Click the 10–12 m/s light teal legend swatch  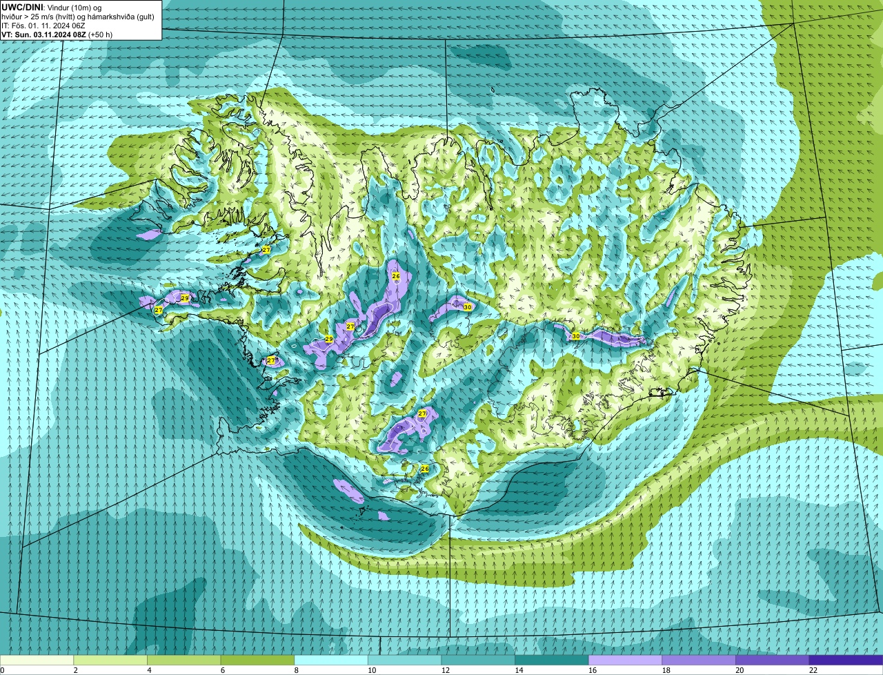coord(405,660)
